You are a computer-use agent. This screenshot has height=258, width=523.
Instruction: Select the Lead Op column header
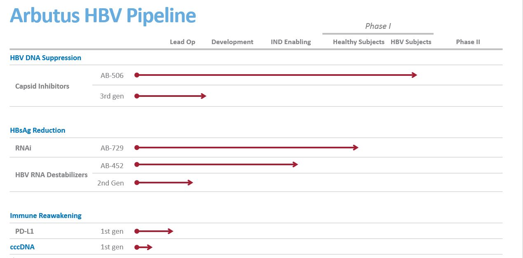click(183, 42)
